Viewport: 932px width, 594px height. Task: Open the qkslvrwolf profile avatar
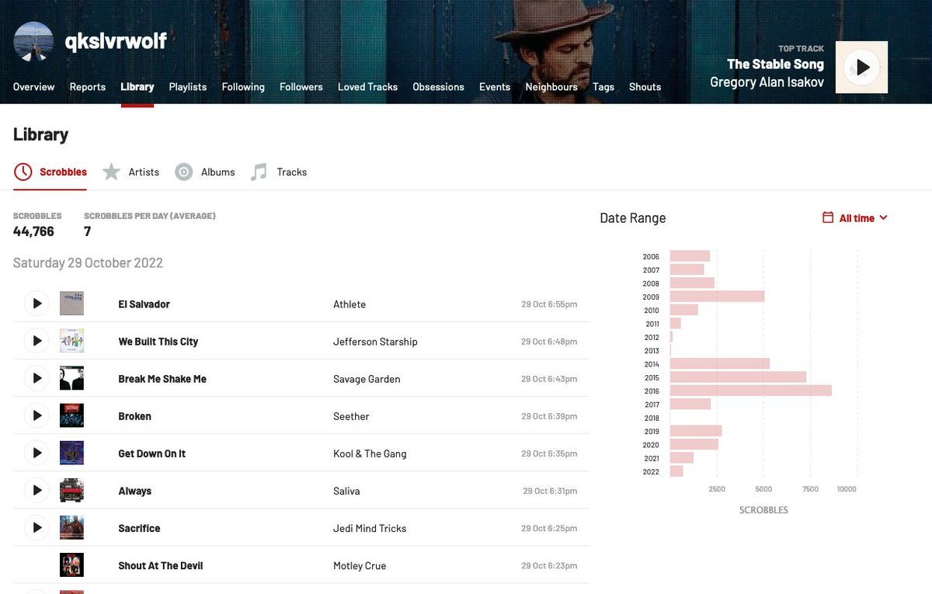click(33, 42)
